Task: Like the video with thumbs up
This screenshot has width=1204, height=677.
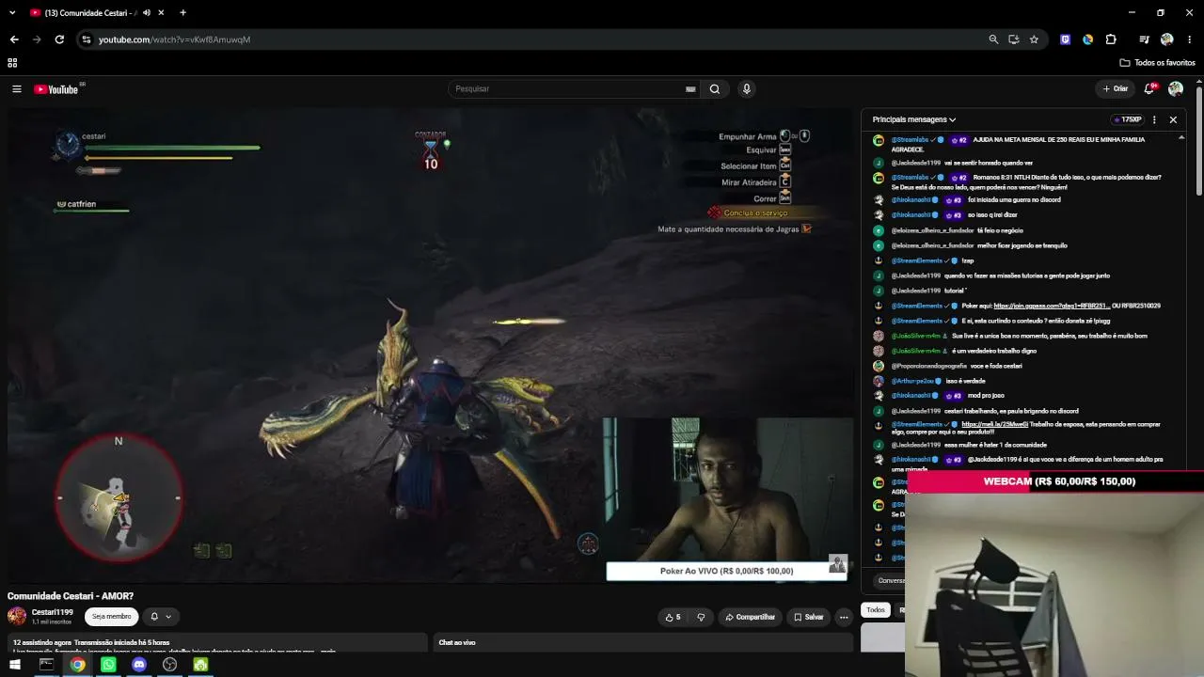Action: tap(673, 617)
